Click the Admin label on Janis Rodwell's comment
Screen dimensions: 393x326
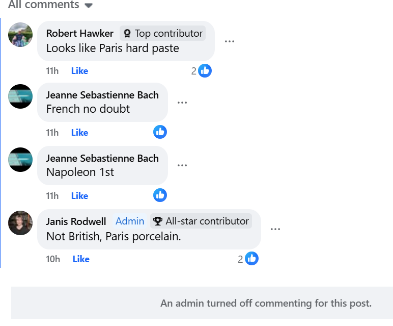(130, 221)
